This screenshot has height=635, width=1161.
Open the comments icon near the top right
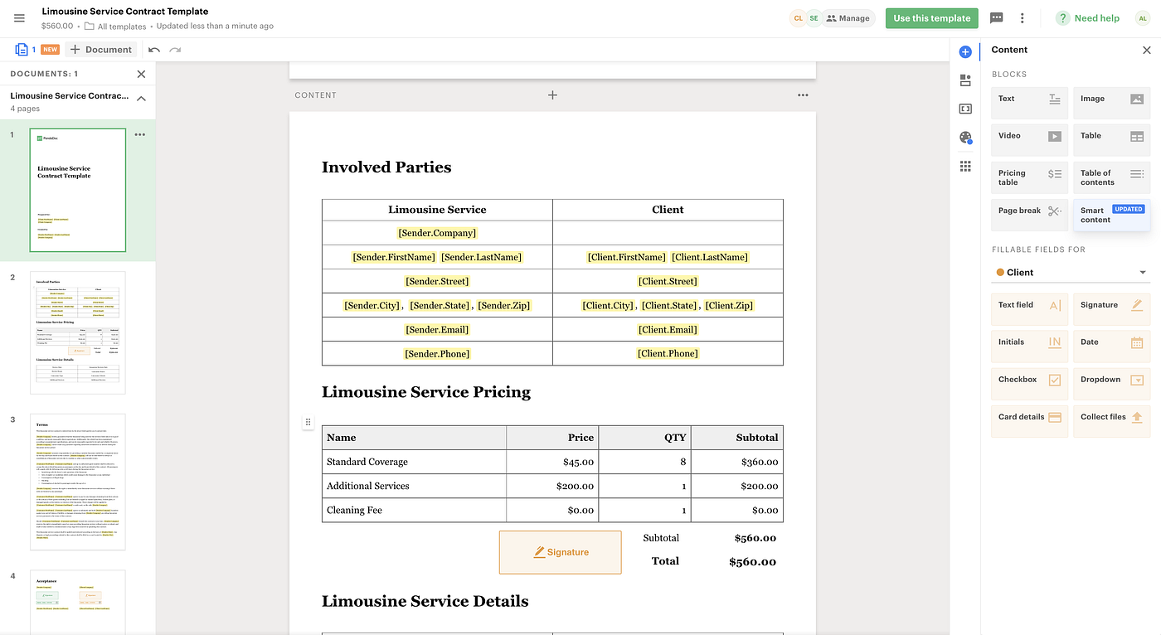996,17
